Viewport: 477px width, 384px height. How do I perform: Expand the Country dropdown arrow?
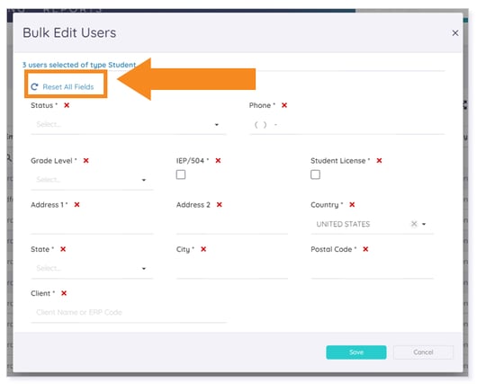pos(424,224)
